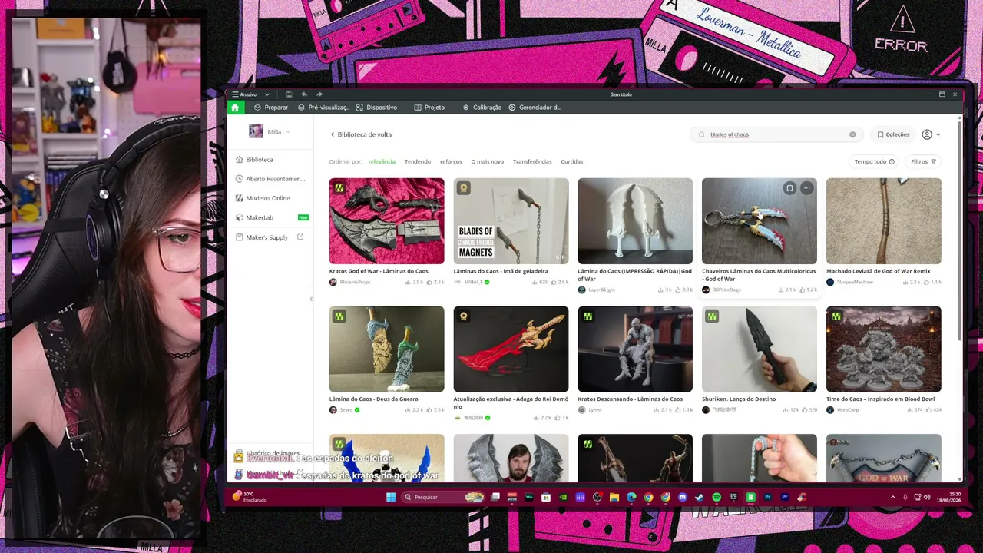Viewport: 983px width, 553px height.
Task: Sort results by Curtidas
Action: pos(572,161)
